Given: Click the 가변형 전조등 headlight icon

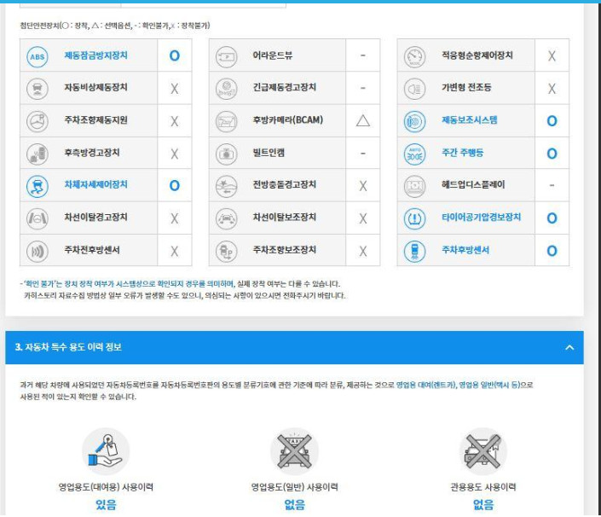Looking at the screenshot, I should [414, 89].
